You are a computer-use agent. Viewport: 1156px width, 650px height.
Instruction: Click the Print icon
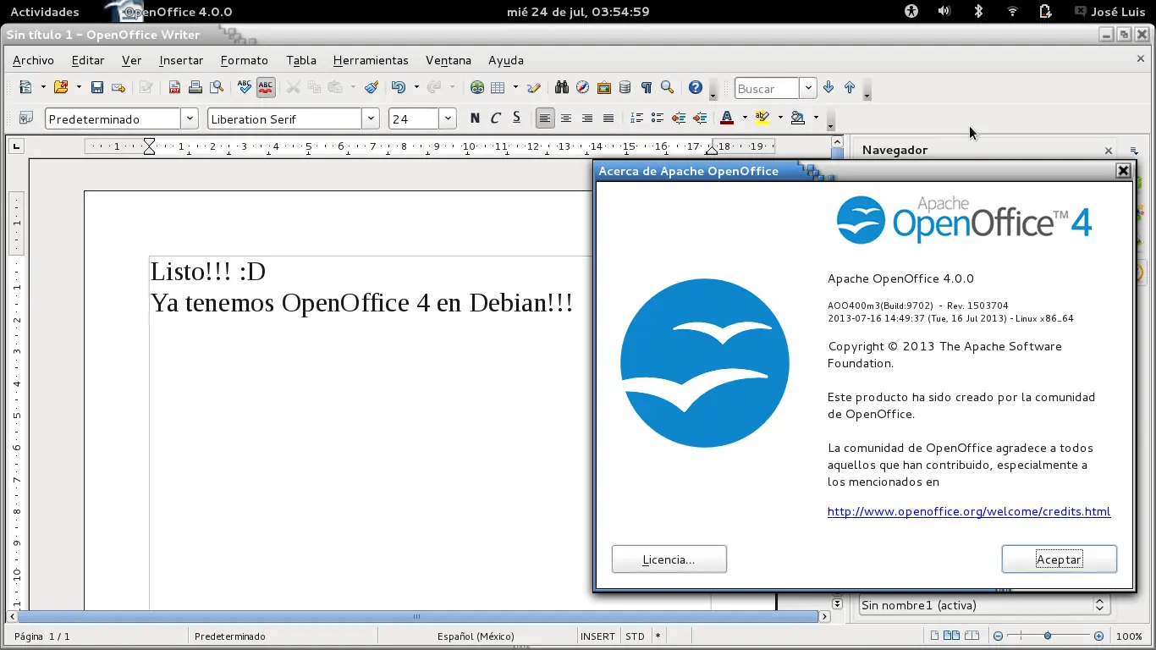tap(195, 87)
